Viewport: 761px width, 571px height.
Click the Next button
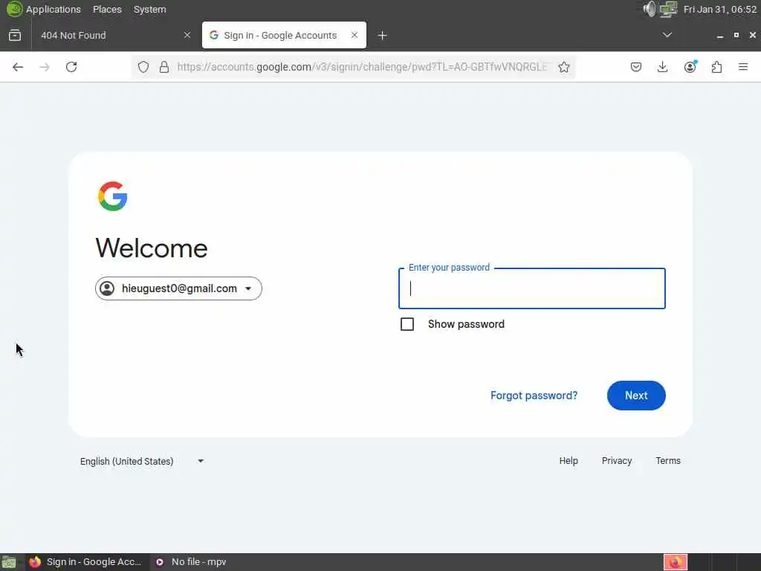pos(636,396)
